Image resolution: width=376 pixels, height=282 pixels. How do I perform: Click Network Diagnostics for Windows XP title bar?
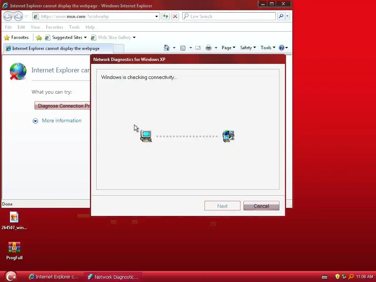(188, 59)
